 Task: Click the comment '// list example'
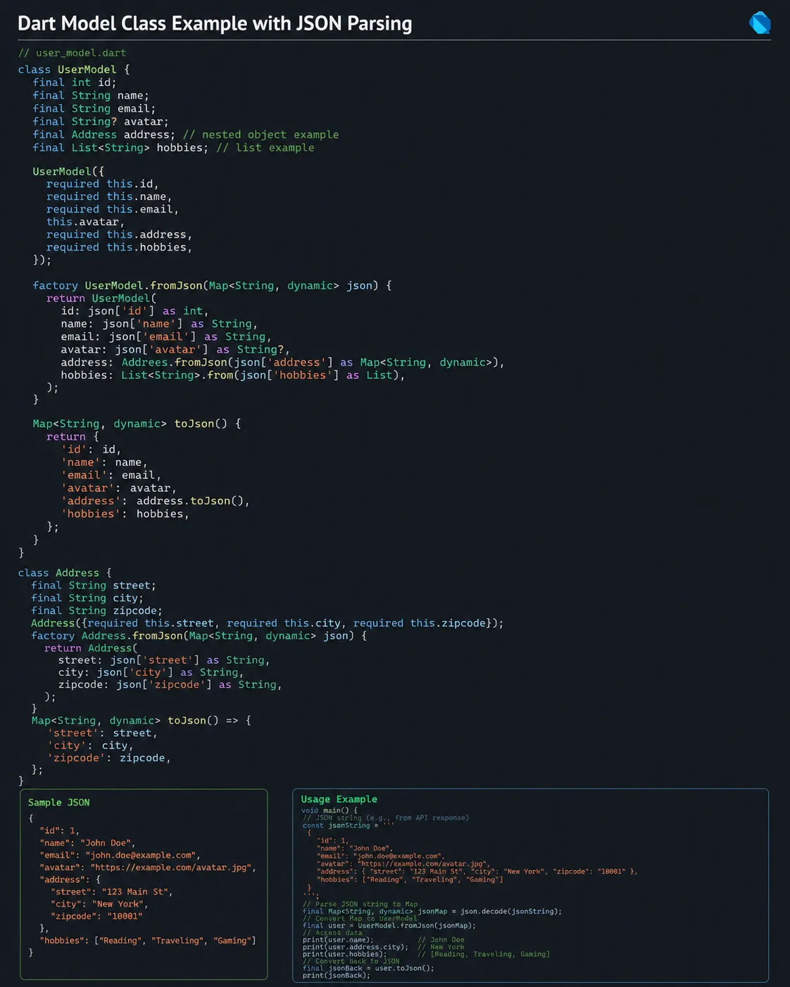pos(265,148)
